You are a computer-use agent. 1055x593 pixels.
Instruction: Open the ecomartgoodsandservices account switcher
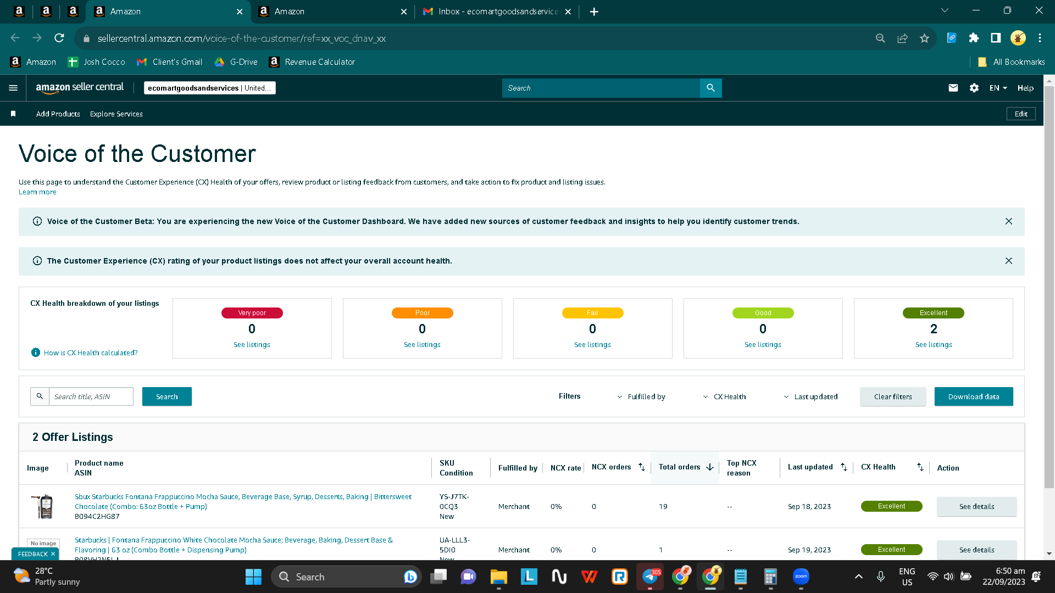pyautogui.click(x=209, y=88)
